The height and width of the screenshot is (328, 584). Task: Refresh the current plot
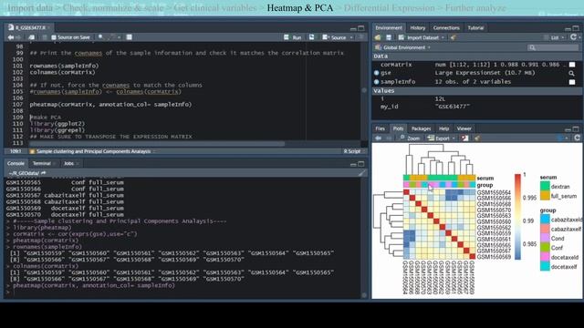tap(578, 138)
